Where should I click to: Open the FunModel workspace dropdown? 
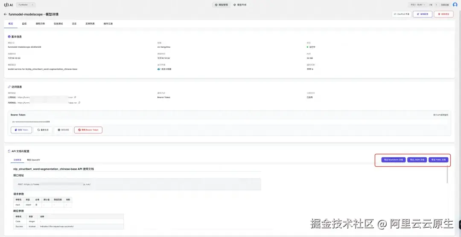pos(26,5)
